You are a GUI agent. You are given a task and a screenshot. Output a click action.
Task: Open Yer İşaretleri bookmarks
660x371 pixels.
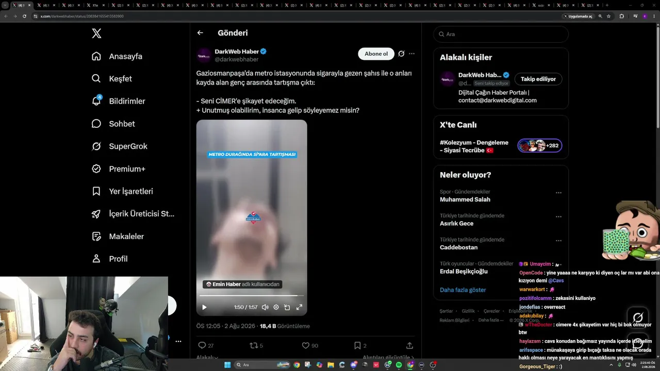[x=122, y=191]
